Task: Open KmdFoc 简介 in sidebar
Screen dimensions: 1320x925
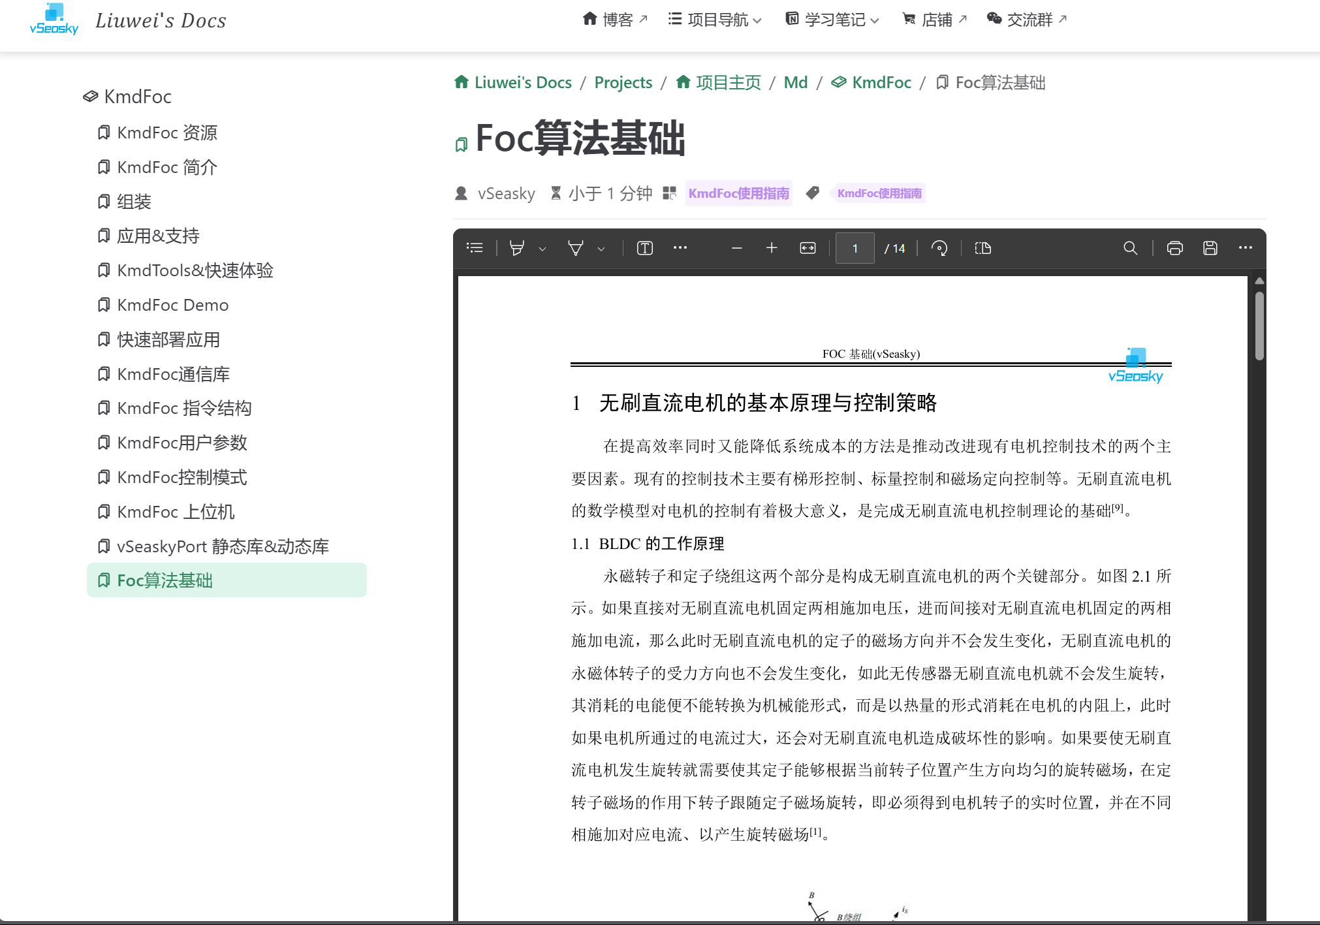Action: click(227, 167)
